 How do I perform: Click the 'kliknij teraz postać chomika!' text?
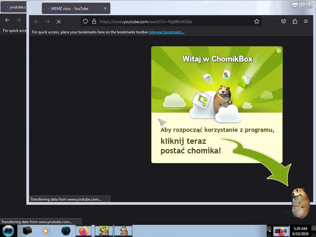pyautogui.click(x=191, y=146)
